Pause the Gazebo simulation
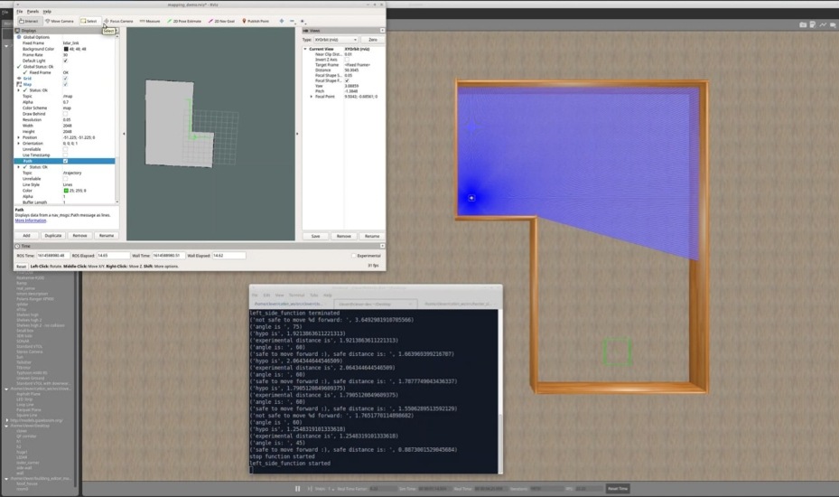 [x=297, y=489]
